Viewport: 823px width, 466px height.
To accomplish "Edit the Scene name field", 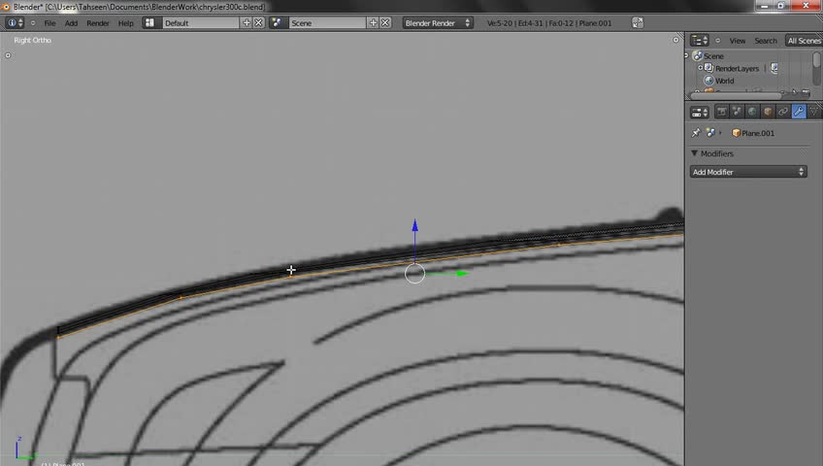I will click(327, 22).
